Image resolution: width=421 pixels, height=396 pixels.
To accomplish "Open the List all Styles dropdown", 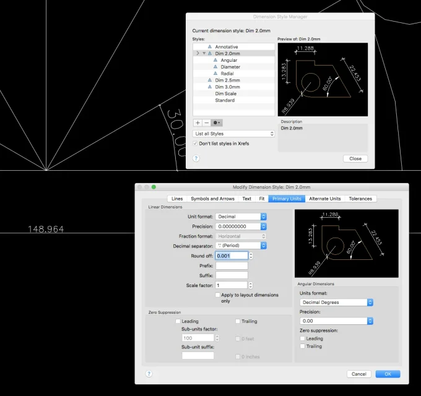I will (233, 134).
